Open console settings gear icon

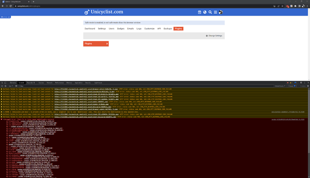(308, 86)
